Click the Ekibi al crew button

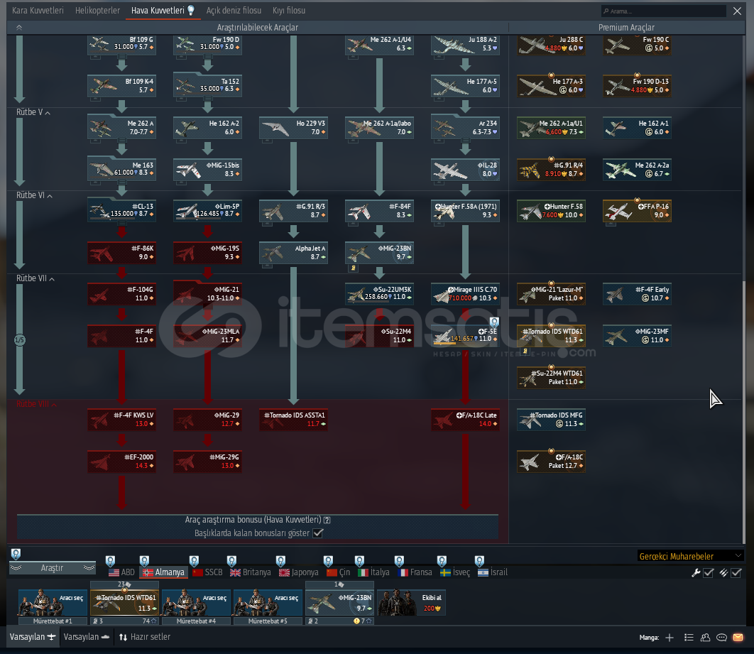click(x=411, y=603)
